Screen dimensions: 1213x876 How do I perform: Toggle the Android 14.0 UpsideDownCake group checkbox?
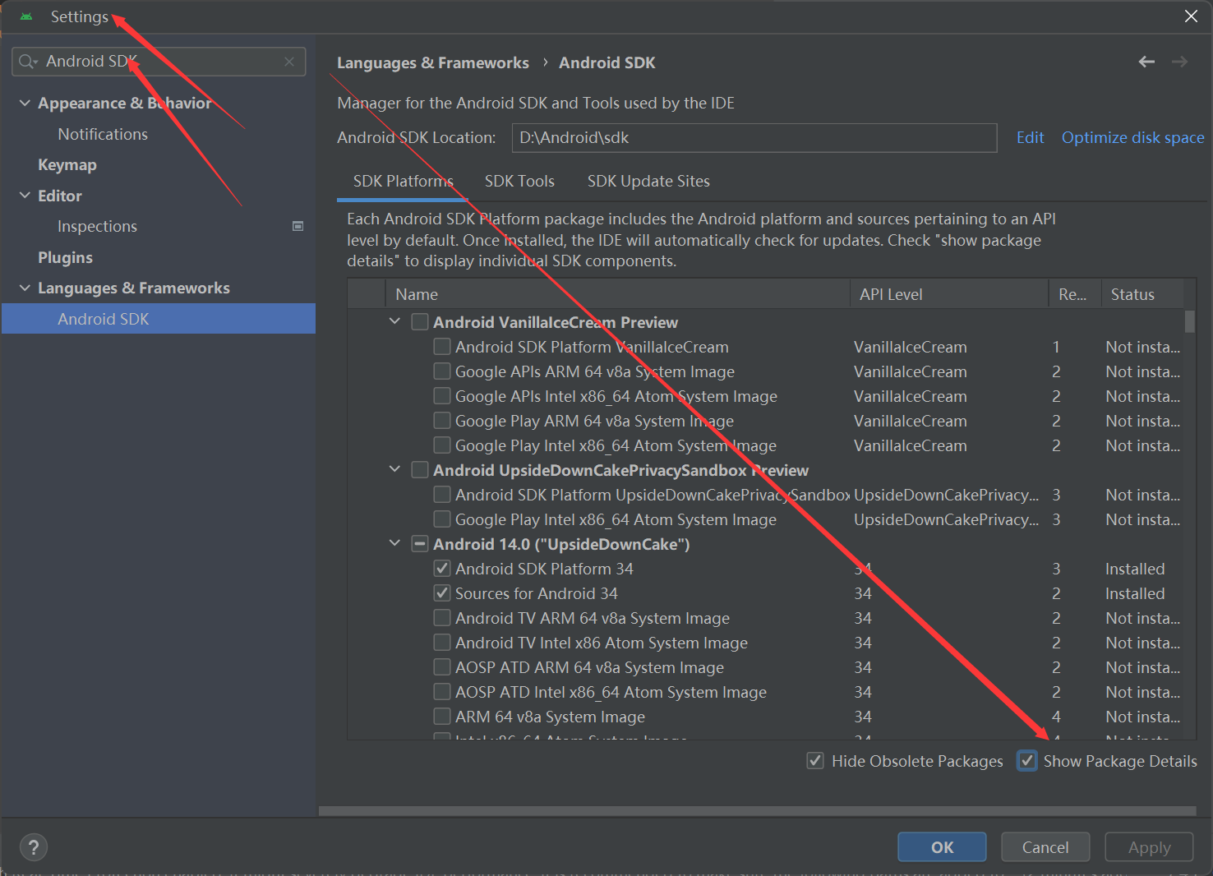point(420,544)
